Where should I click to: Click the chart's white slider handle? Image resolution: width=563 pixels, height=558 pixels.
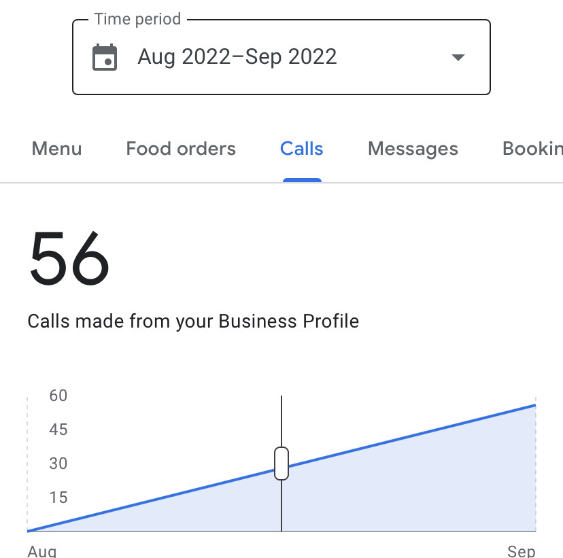coord(281,464)
